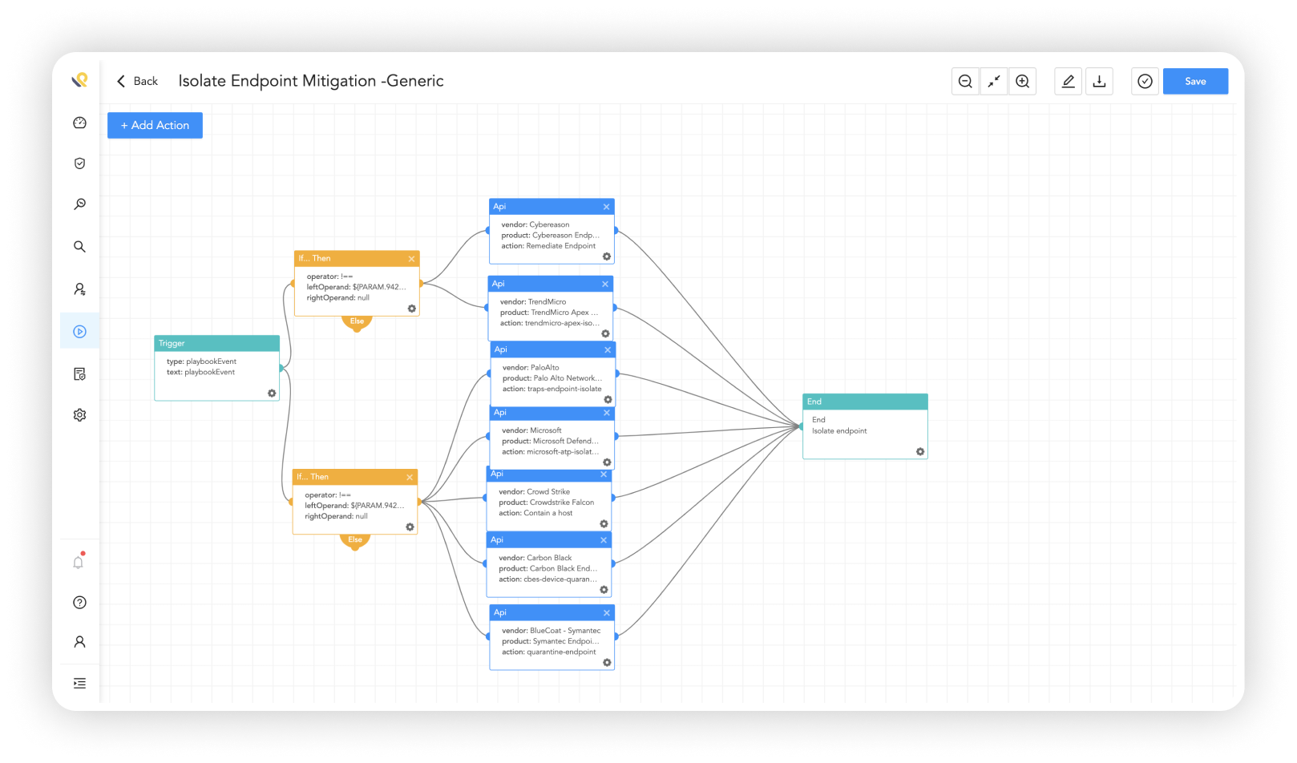Open the investigation magnifier sidebar icon

point(79,204)
